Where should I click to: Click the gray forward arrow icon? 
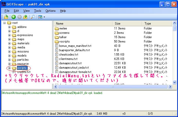20,17
